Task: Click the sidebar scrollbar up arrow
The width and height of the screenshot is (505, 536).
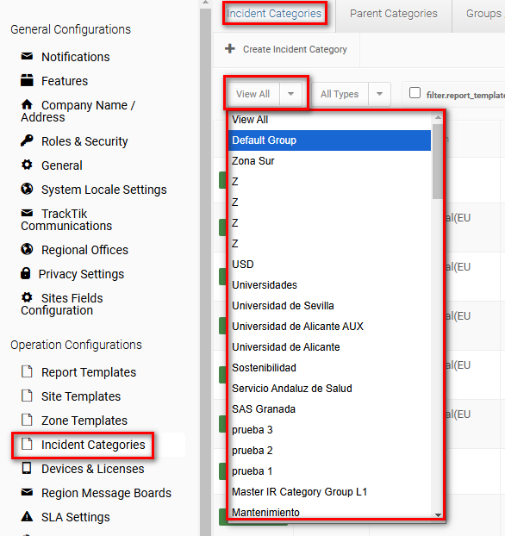Action: (205, 3)
